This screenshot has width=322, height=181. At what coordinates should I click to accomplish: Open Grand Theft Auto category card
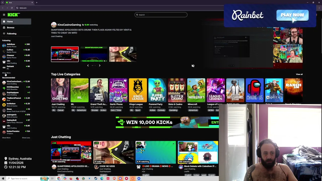point(99,90)
